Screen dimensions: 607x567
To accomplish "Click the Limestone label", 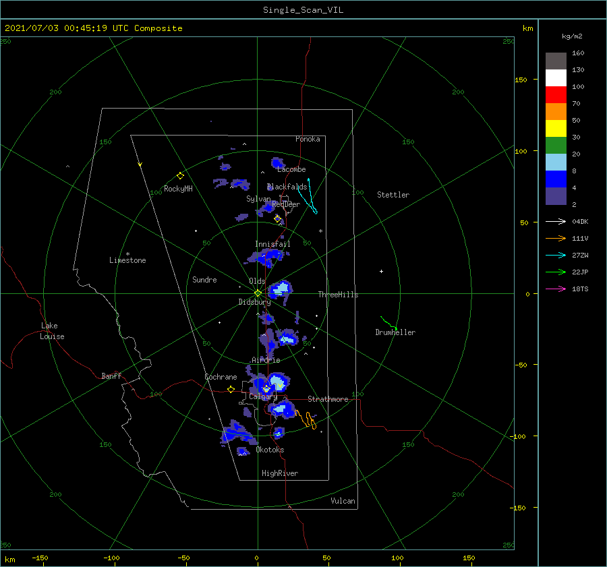I will (x=127, y=260).
